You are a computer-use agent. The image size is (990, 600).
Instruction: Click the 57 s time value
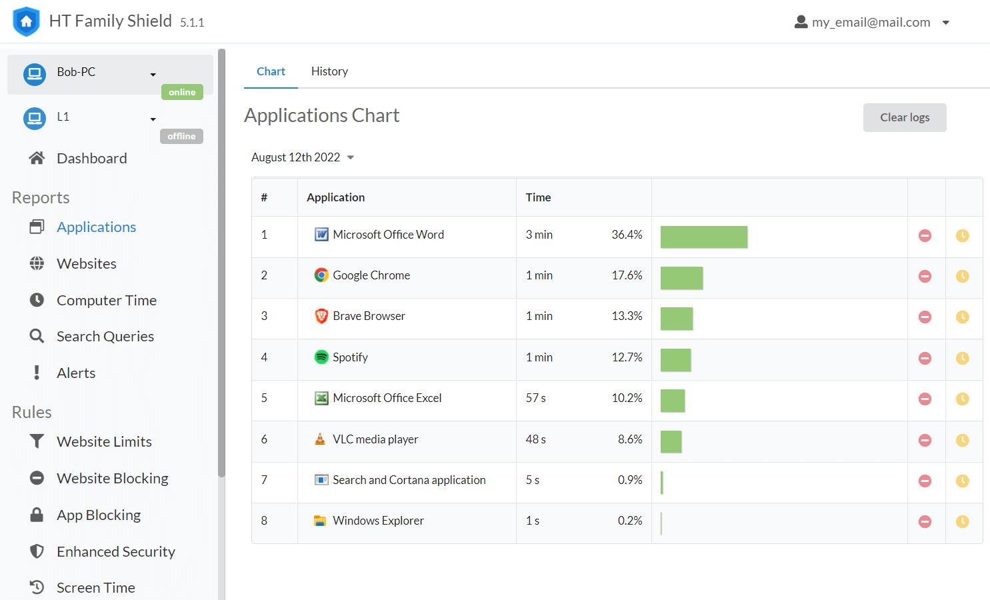tap(536, 398)
